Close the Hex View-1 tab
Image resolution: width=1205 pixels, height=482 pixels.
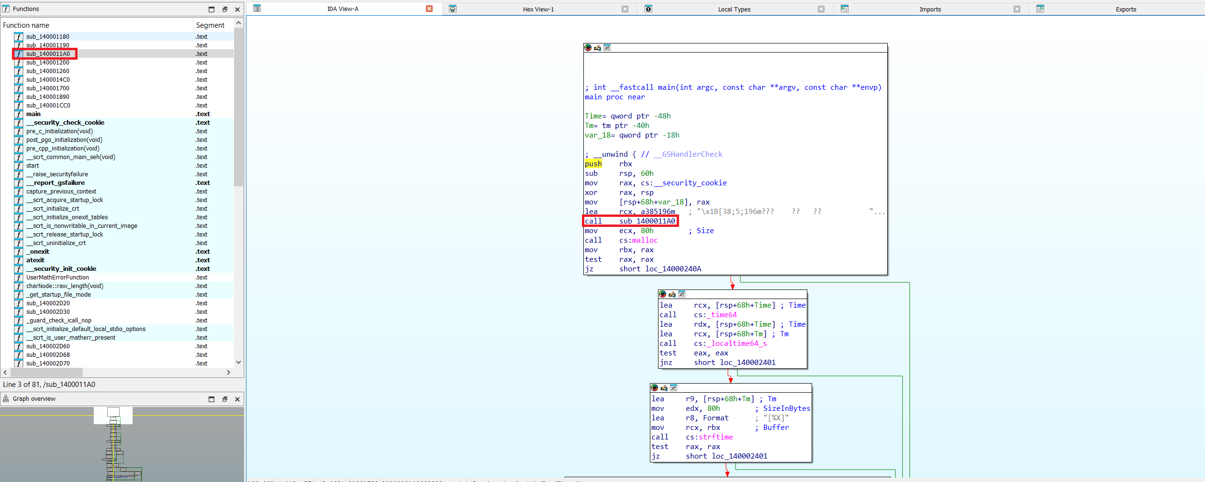coord(625,9)
